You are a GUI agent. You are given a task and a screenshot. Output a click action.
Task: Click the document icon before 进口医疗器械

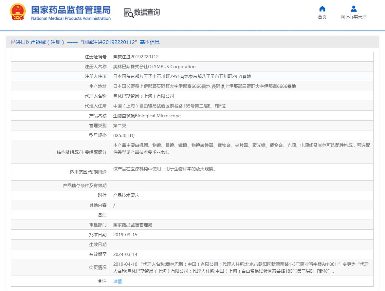point(13,42)
